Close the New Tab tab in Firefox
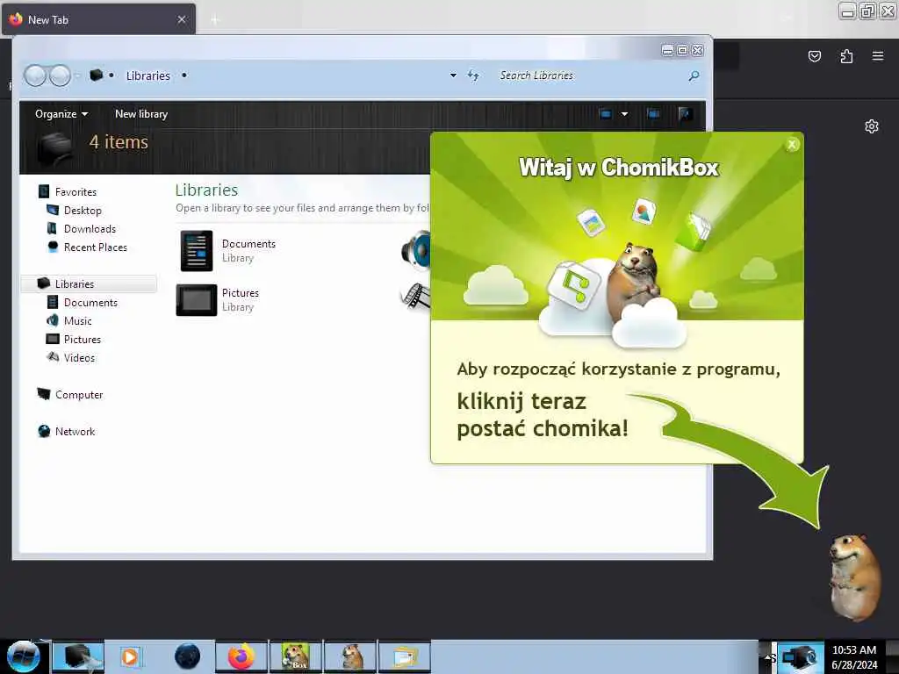 (x=181, y=19)
